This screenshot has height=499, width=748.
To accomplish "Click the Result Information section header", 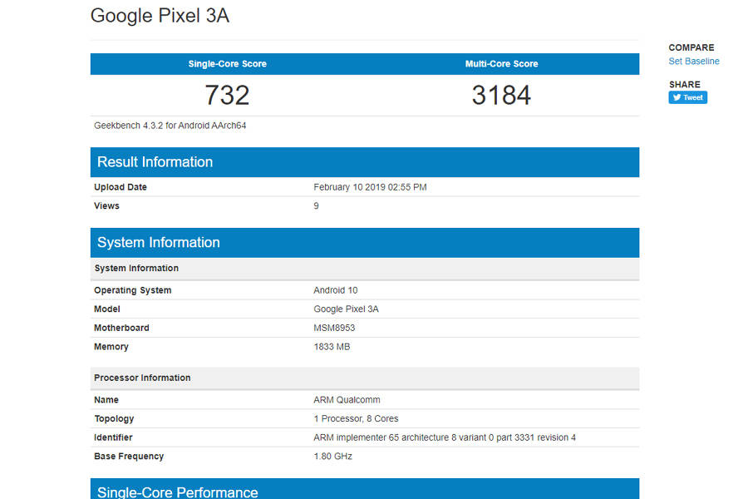I will click(x=154, y=162).
